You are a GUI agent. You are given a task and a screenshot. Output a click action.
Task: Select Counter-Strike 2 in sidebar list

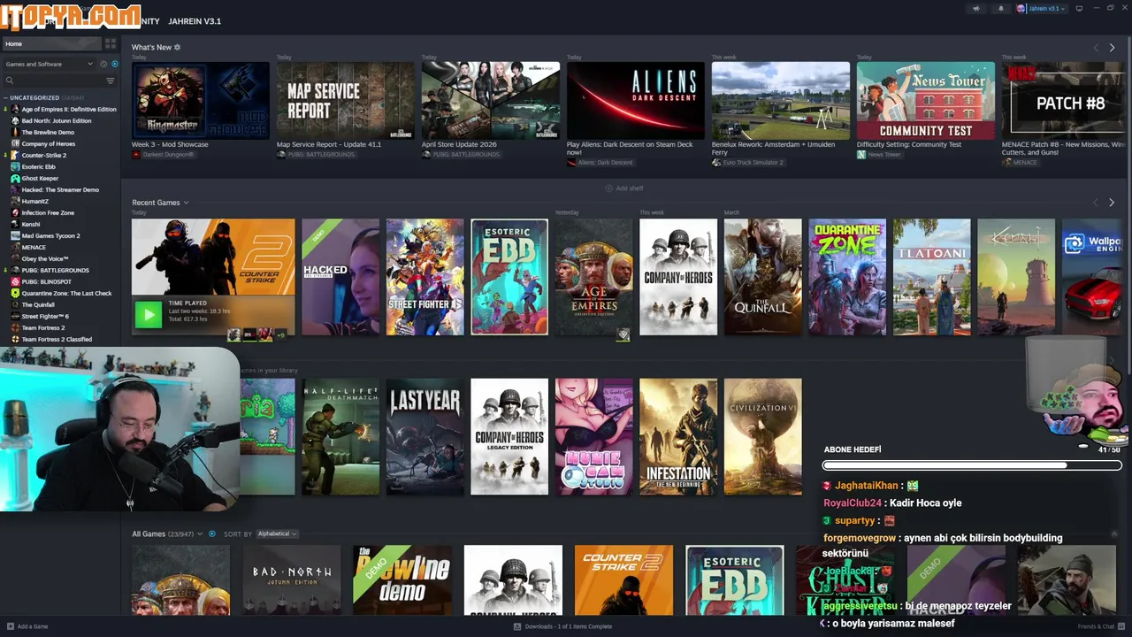coord(44,155)
